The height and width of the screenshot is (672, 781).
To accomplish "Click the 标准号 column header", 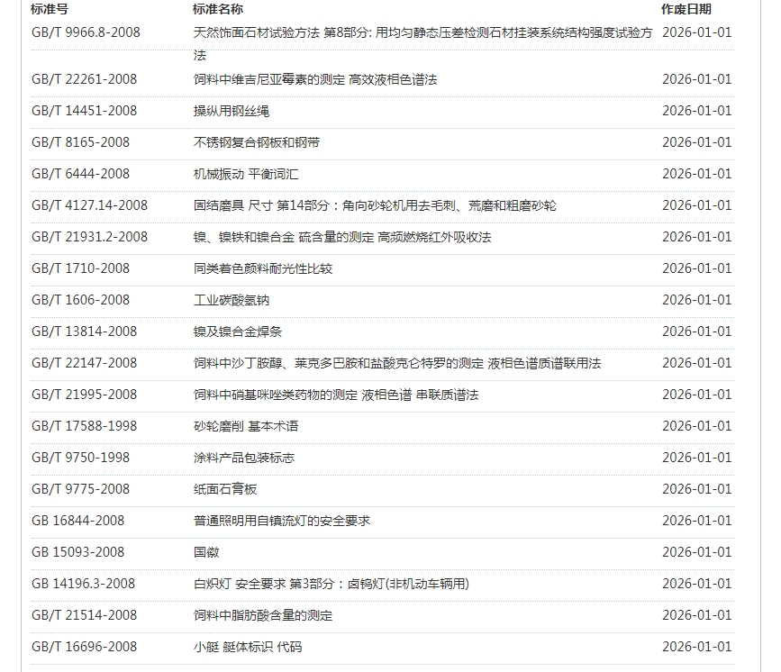I will tap(49, 10).
